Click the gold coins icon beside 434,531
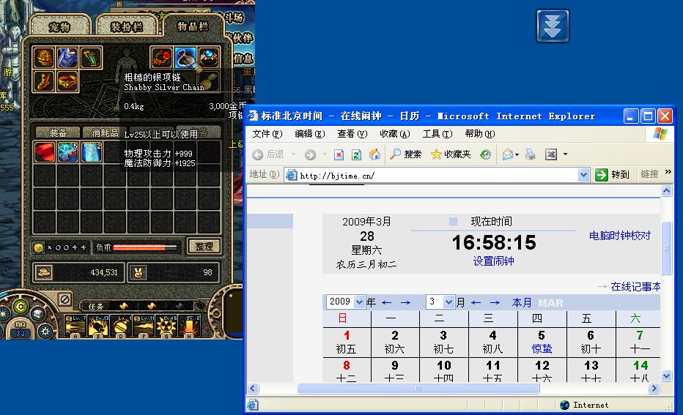 tap(44, 272)
